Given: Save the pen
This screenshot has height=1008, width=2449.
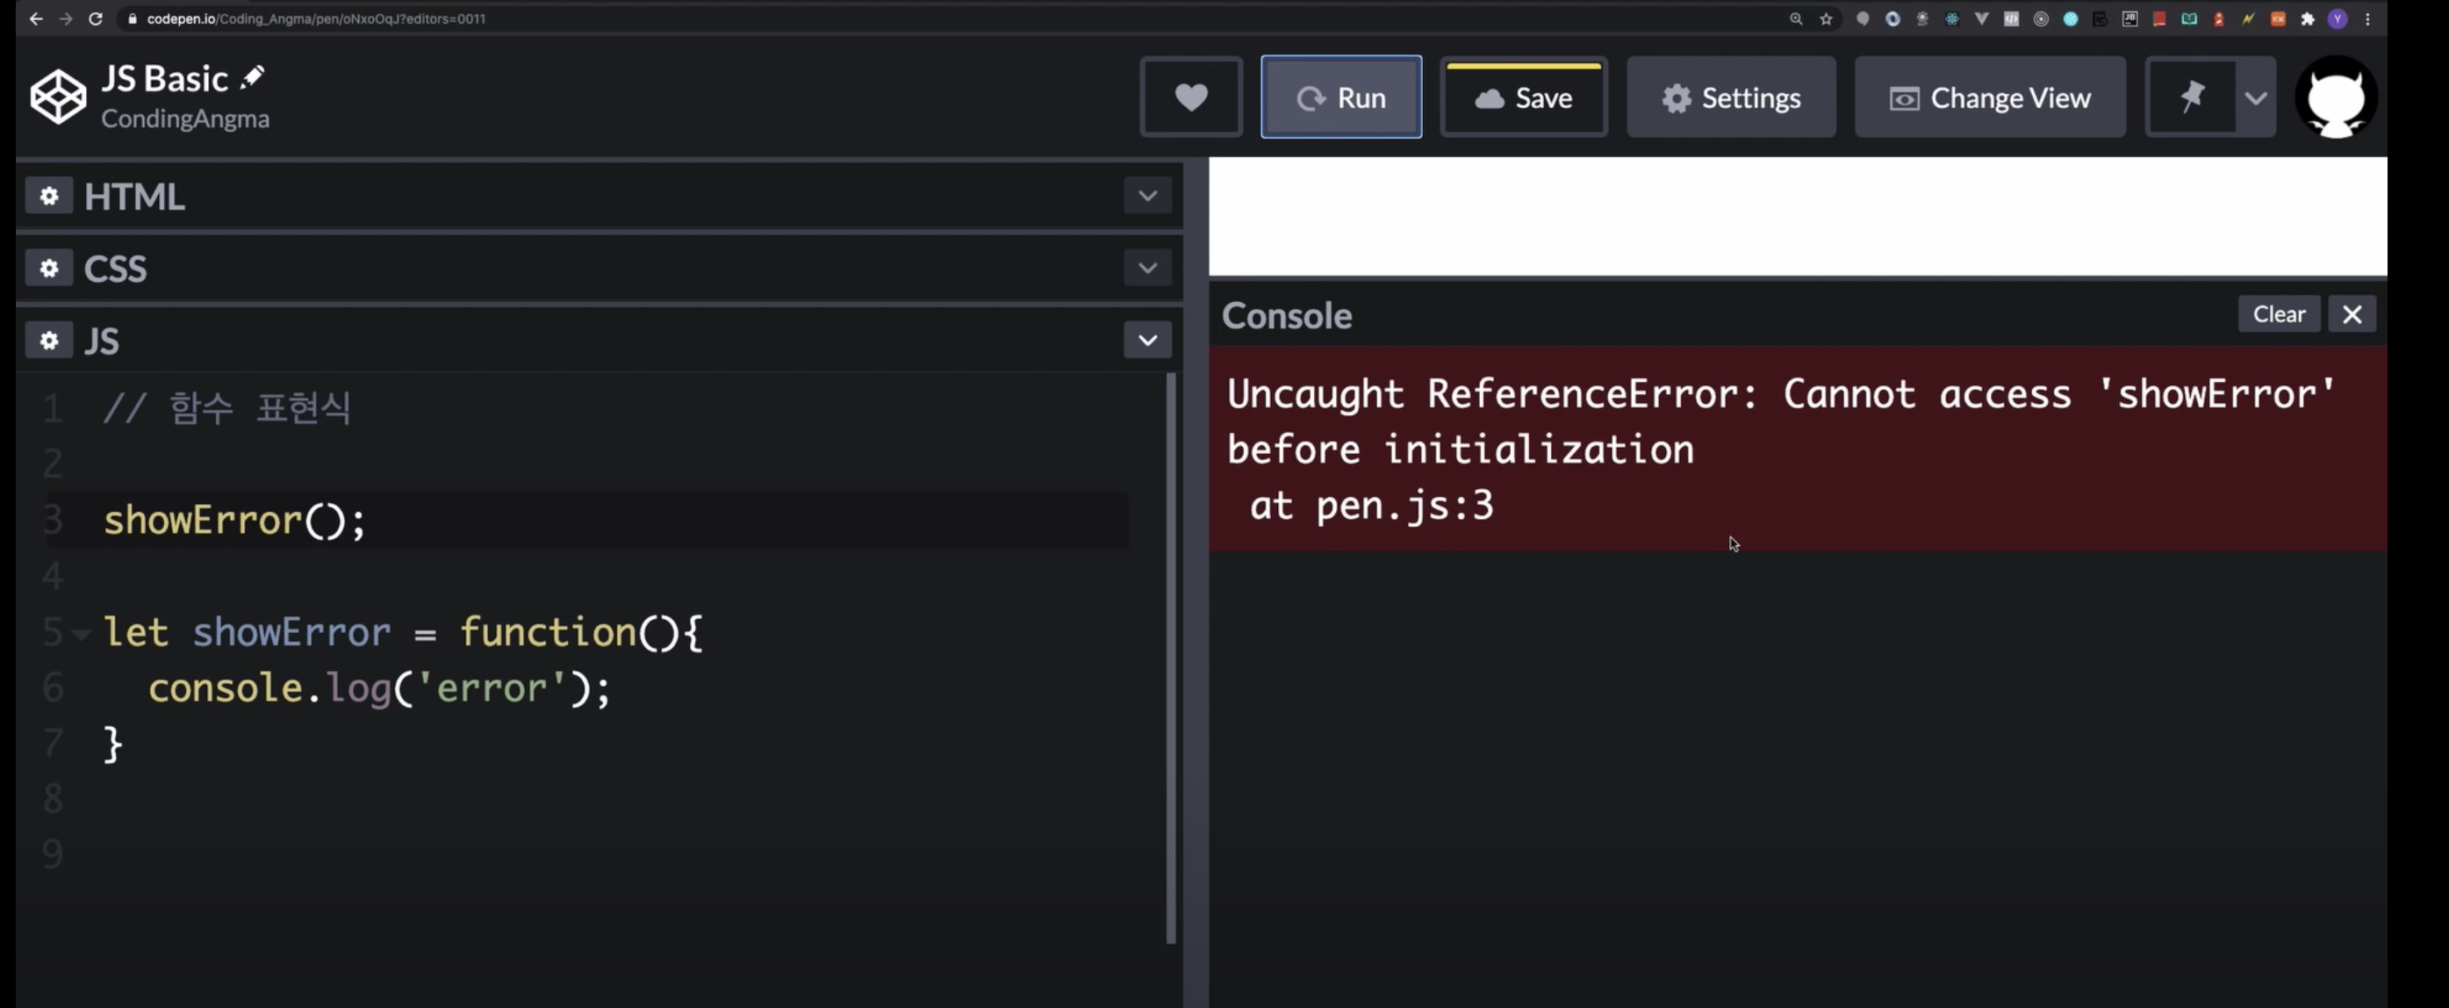Looking at the screenshot, I should coord(1523,97).
